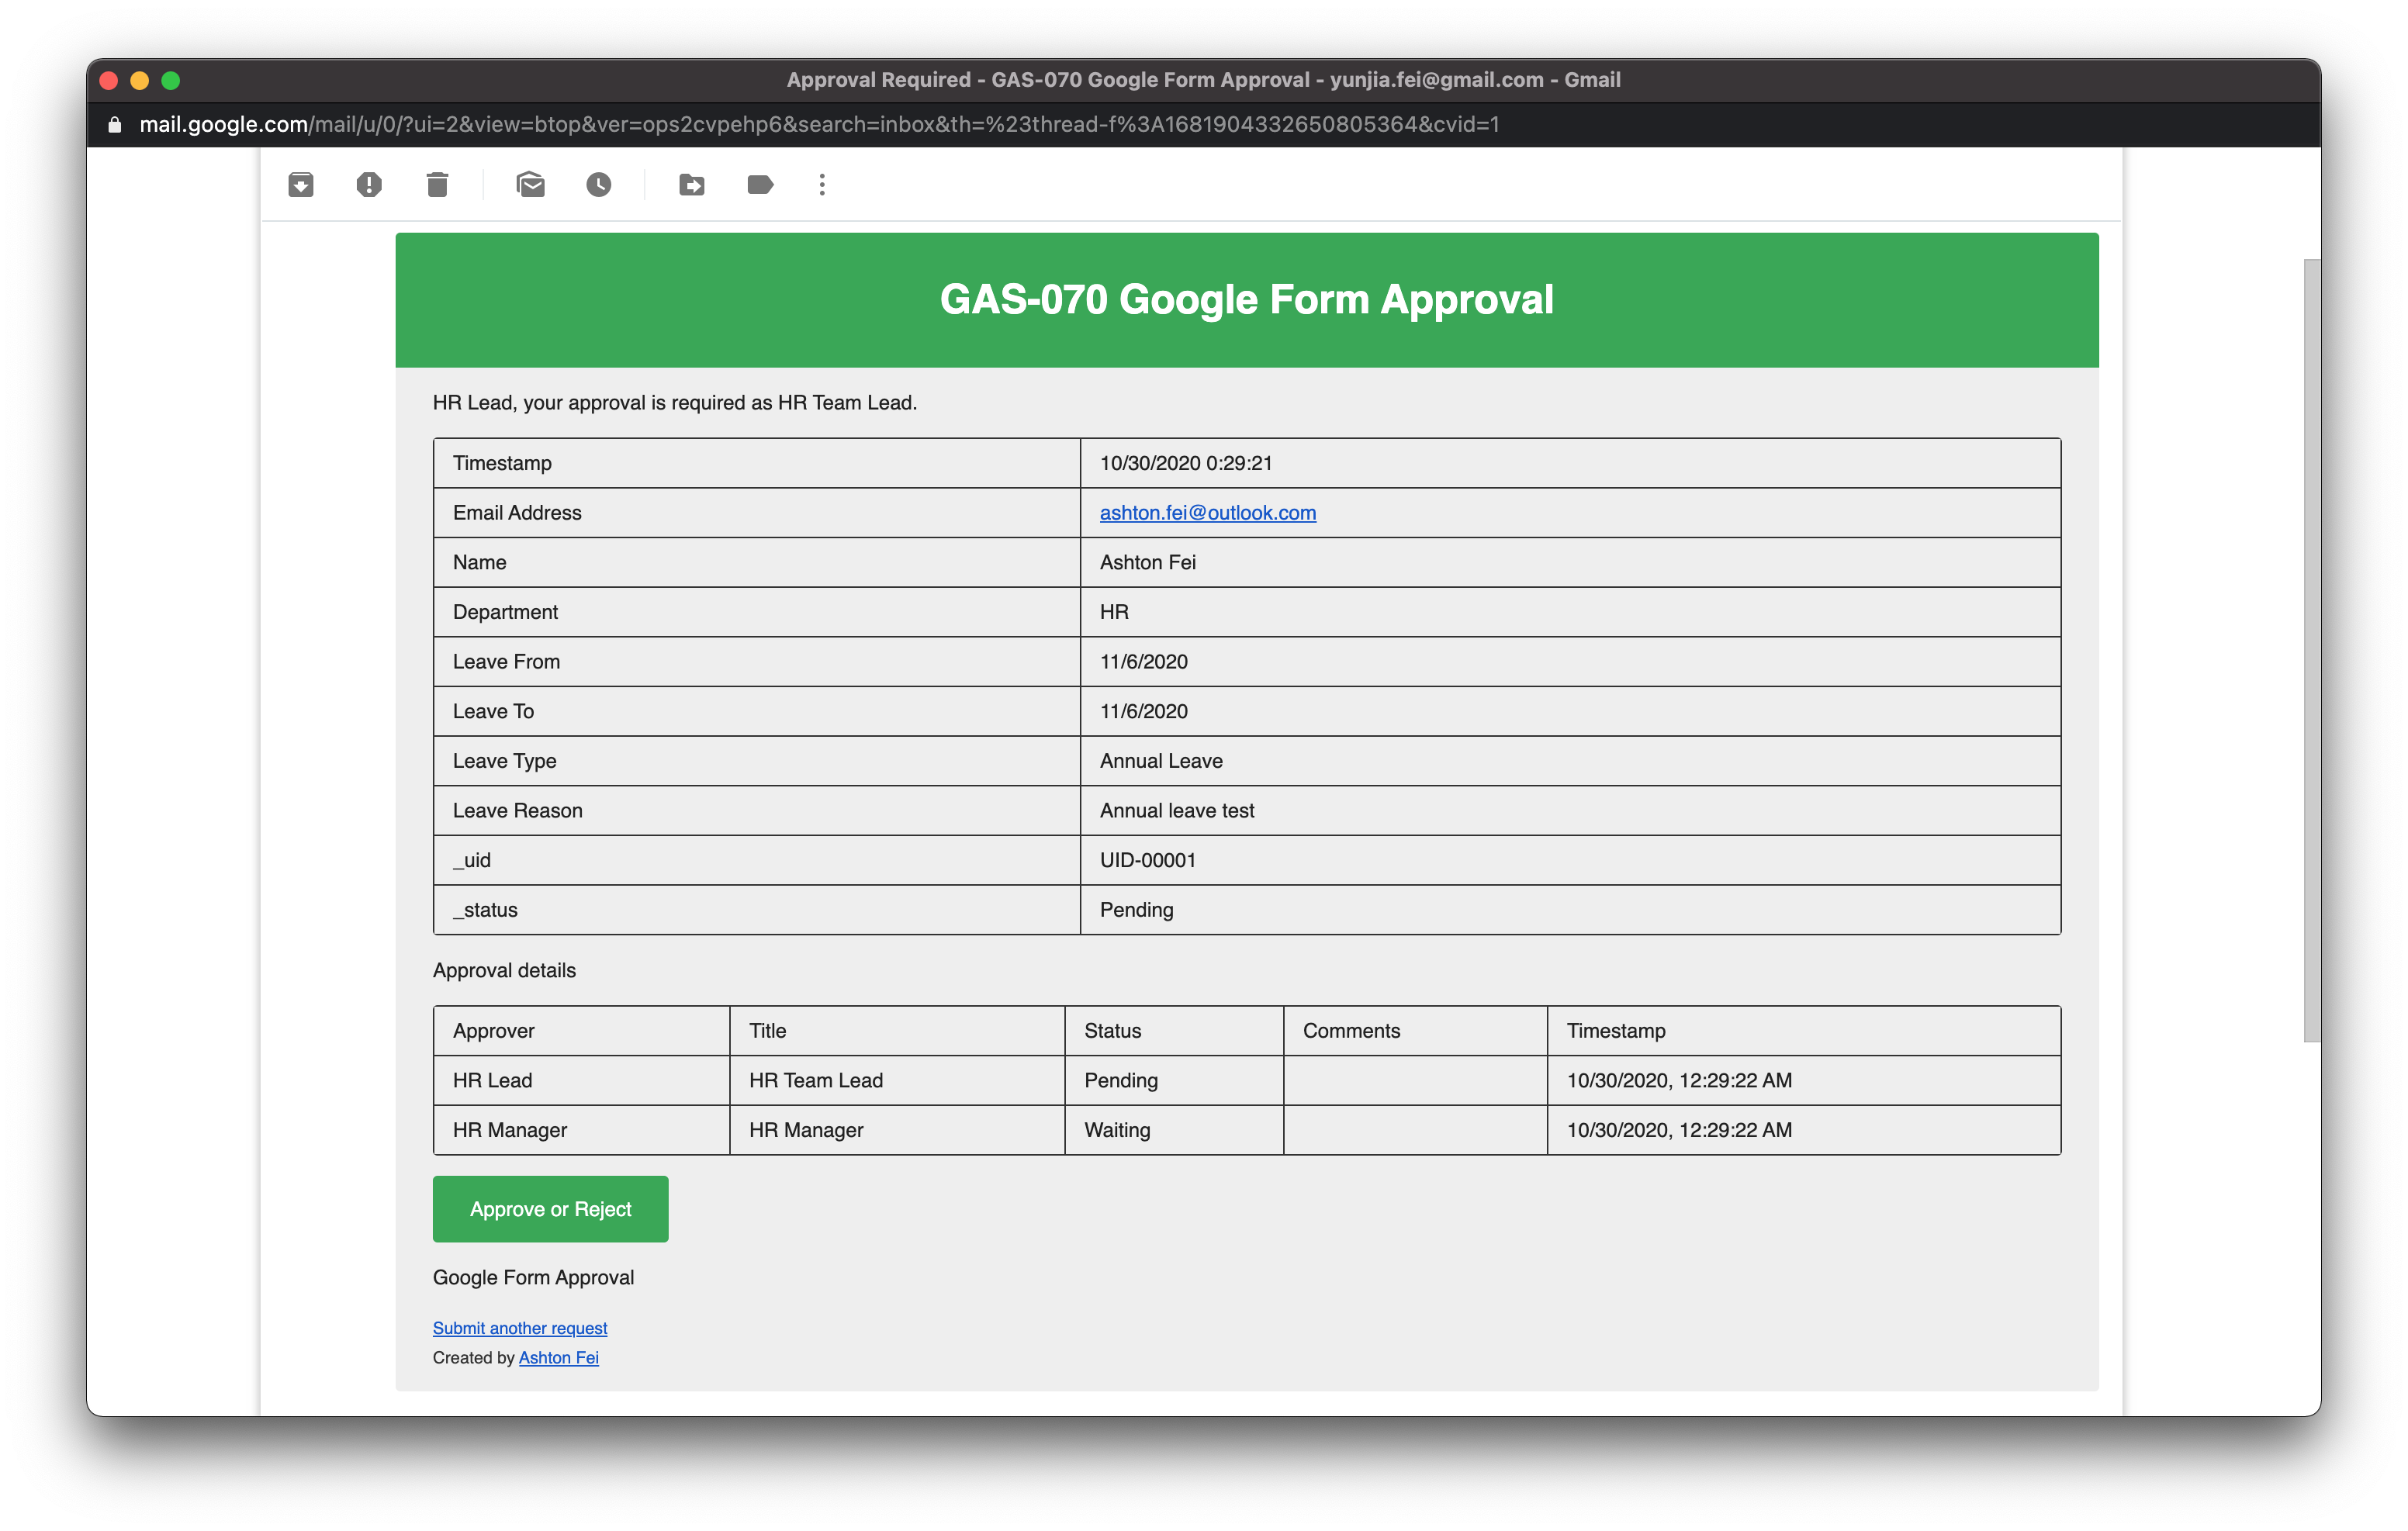
Task: Open the Labels tag icon
Action: (760, 185)
